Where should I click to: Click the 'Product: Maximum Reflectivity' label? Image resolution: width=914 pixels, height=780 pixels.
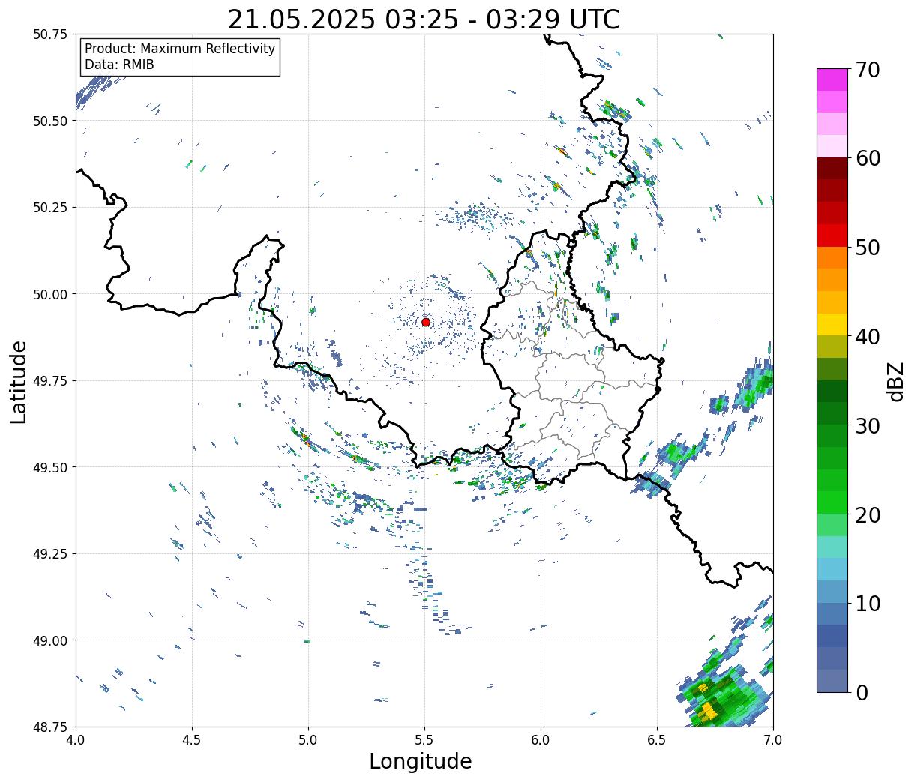(180, 49)
